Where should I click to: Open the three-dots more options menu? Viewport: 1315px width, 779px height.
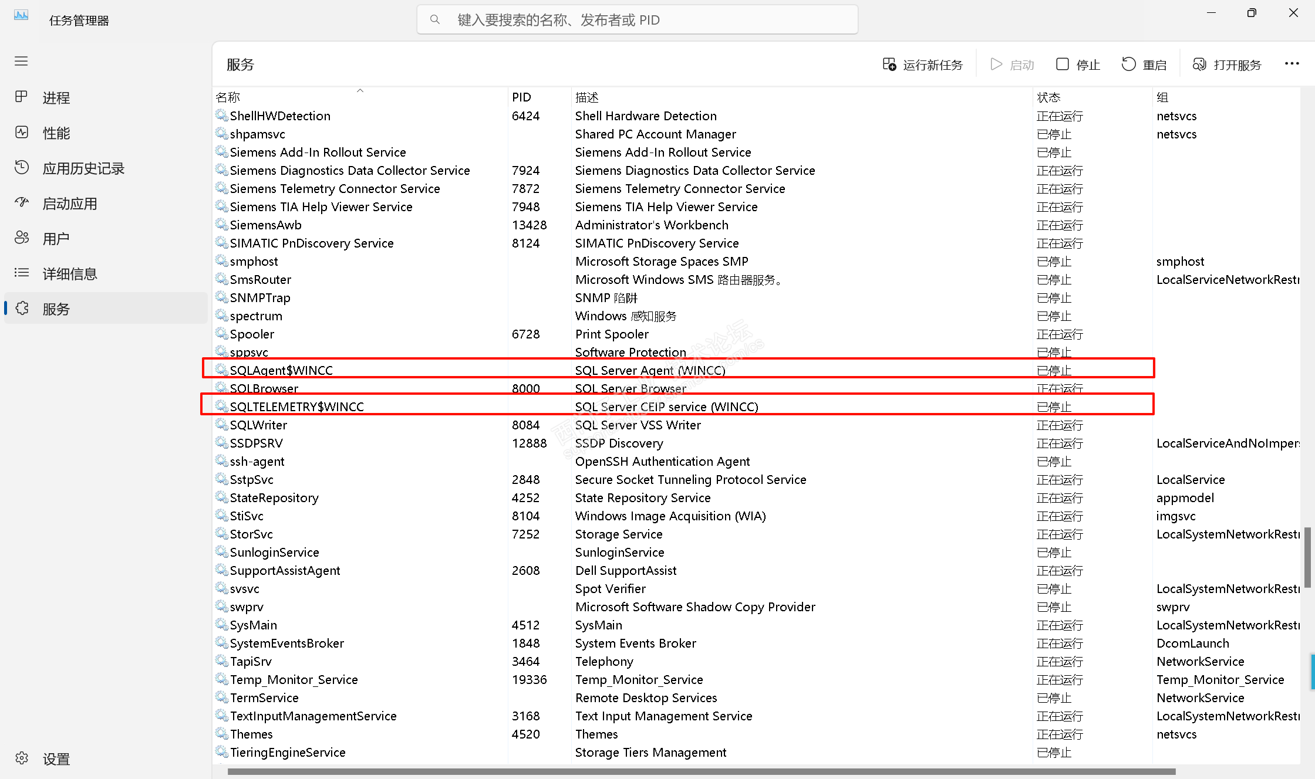1292,64
